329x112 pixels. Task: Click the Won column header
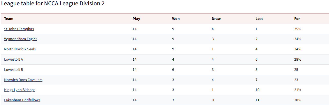(176, 19)
